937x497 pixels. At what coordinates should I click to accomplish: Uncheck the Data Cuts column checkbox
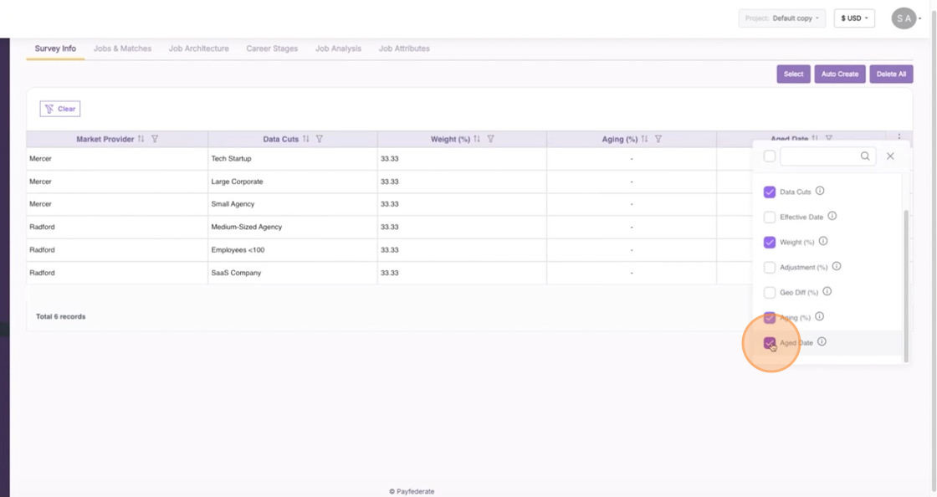tap(770, 192)
